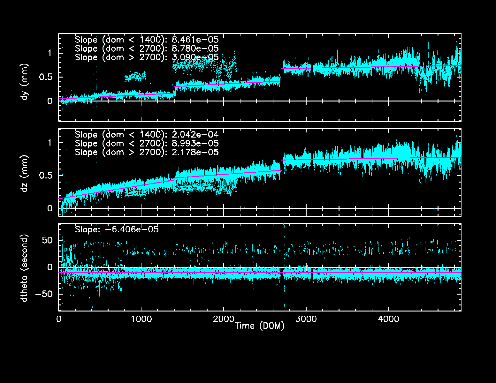Pick the dz slope 2.178e-05 annotation
The height and width of the screenshot is (383, 496).
point(147,152)
